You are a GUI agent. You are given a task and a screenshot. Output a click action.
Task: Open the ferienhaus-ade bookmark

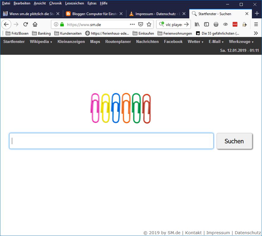coord(107,33)
